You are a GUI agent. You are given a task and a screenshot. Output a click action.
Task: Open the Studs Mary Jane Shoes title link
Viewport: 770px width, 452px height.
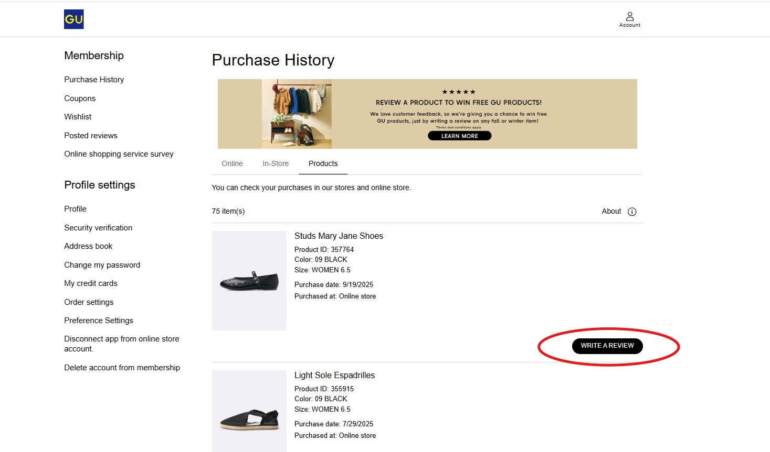pos(339,236)
